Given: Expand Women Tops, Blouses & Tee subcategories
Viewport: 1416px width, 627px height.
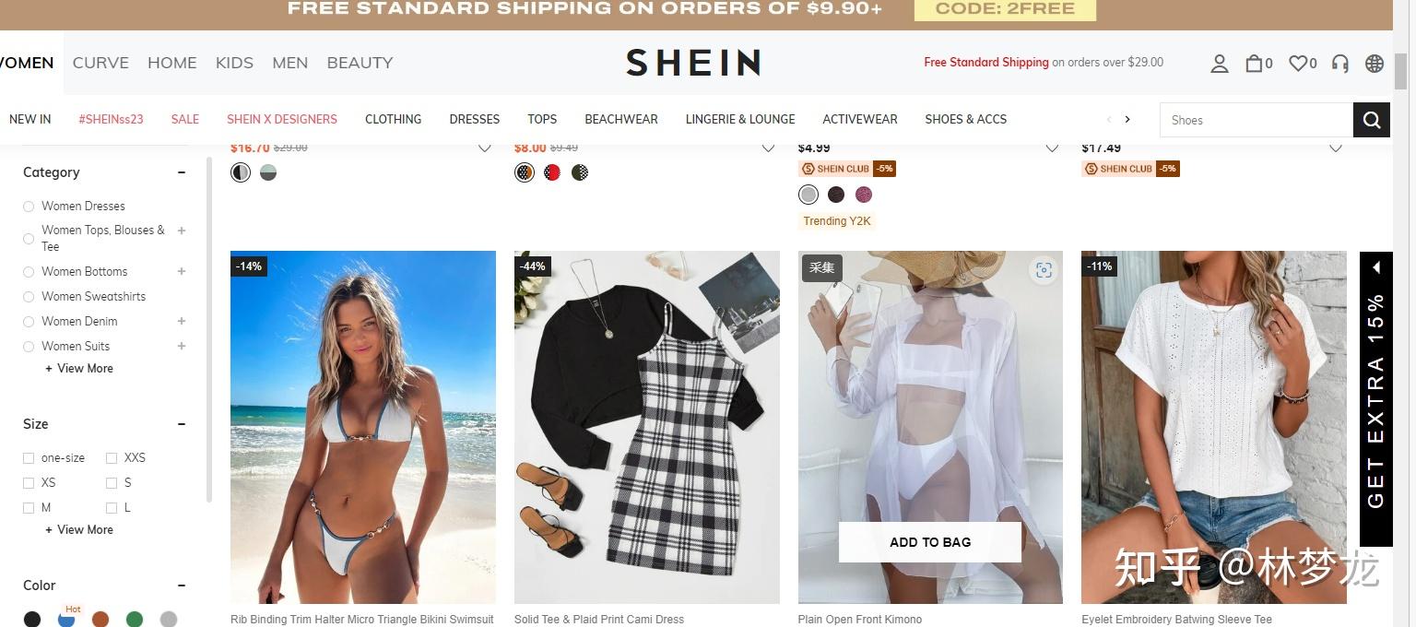Looking at the screenshot, I should tap(182, 231).
